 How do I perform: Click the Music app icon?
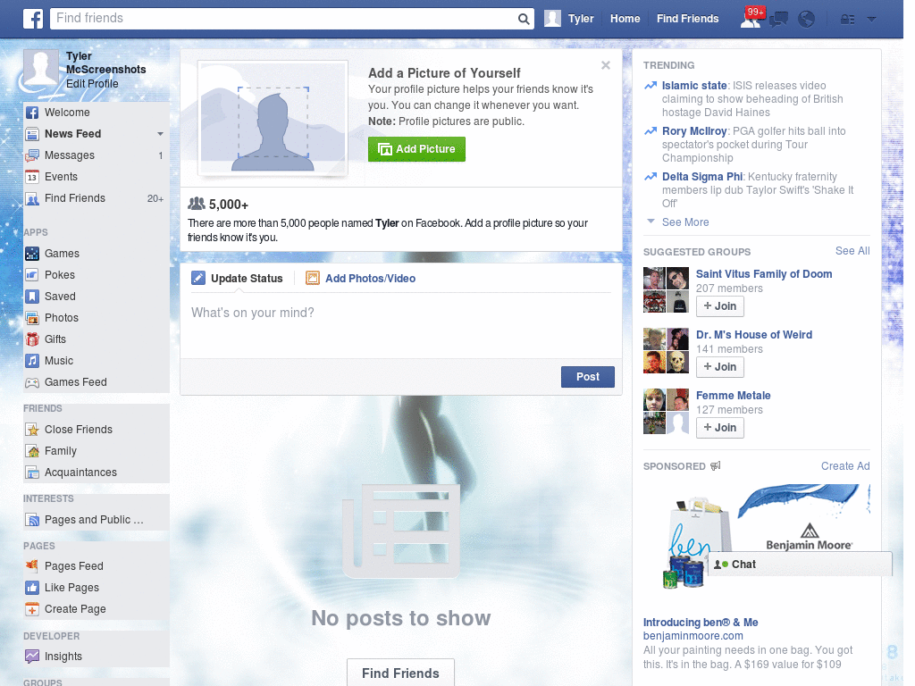pyautogui.click(x=32, y=361)
